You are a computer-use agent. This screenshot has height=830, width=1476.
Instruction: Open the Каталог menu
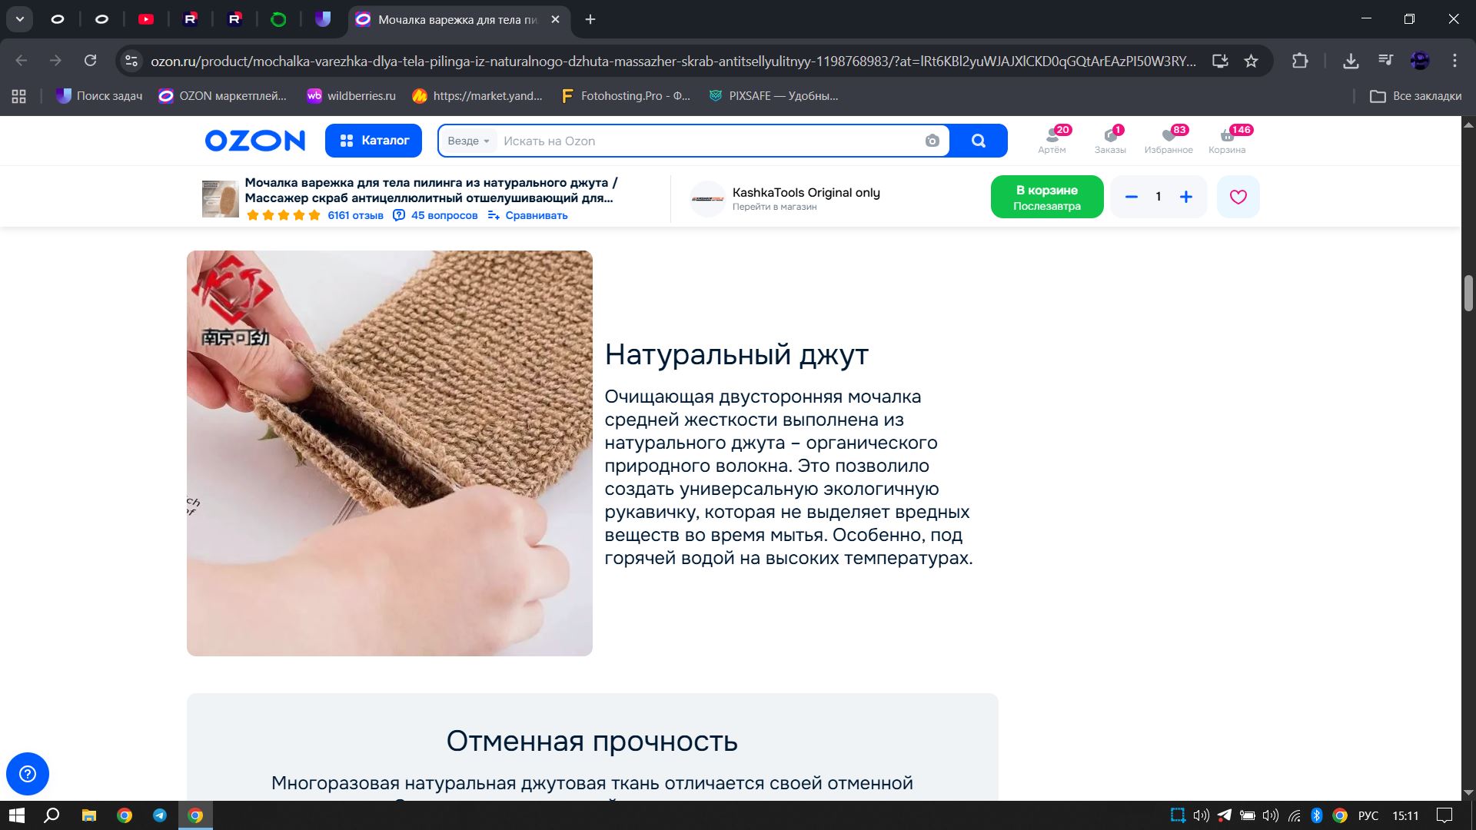(x=374, y=141)
